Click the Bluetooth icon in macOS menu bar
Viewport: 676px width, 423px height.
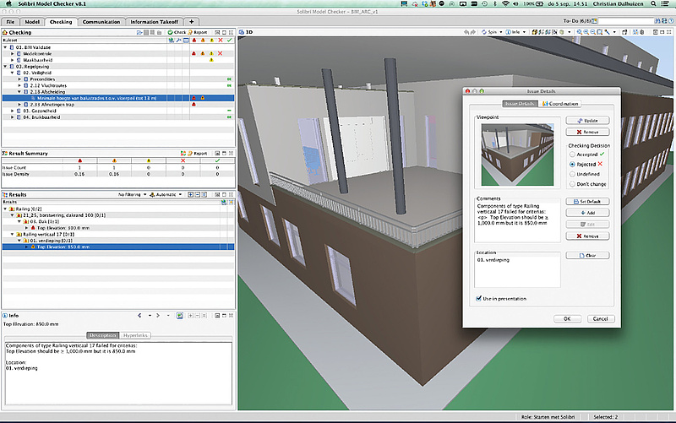495,3
